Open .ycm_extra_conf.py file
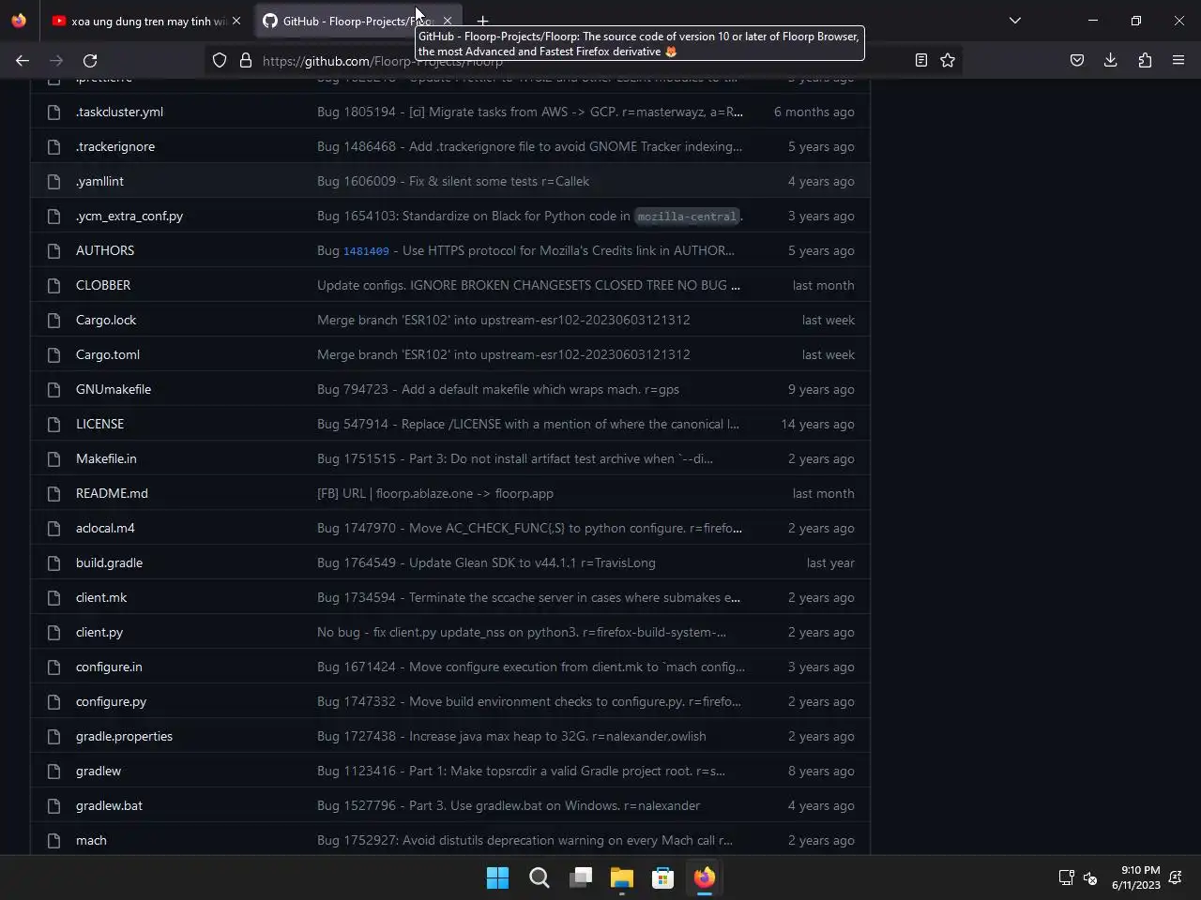Image resolution: width=1201 pixels, height=900 pixels. (x=129, y=216)
